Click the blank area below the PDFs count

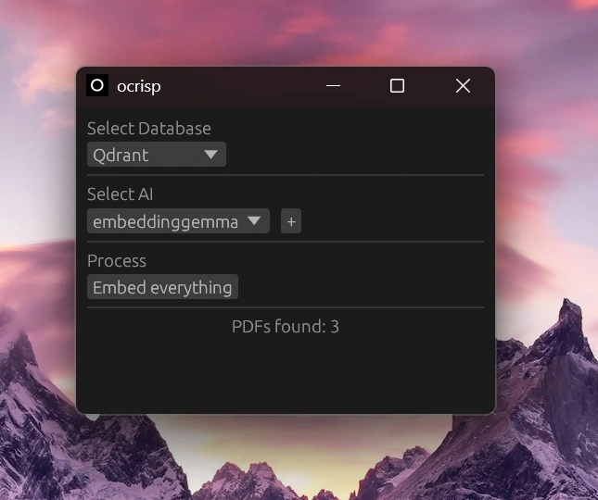click(x=285, y=375)
